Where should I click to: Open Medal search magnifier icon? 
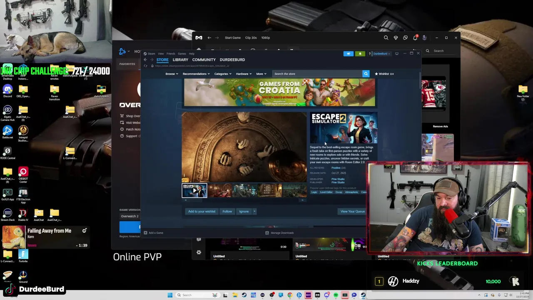[x=386, y=37]
